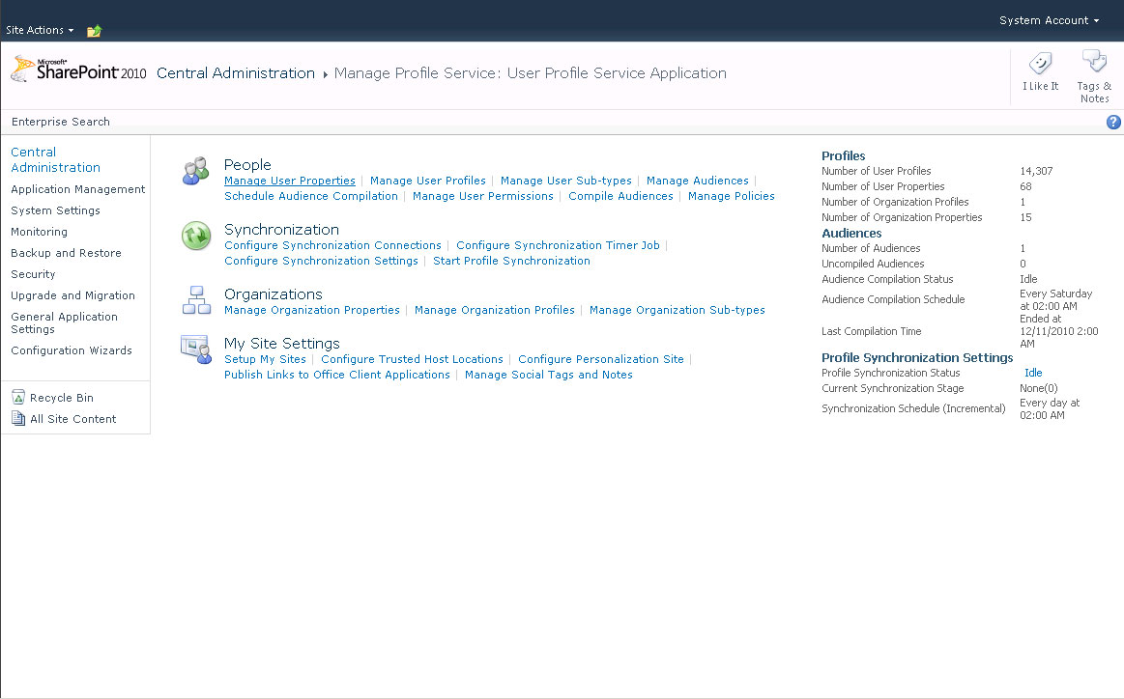The width and height of the screenshot is (1124, 699).
Task: Open Configure Personalization Site link
Action: 601,359
